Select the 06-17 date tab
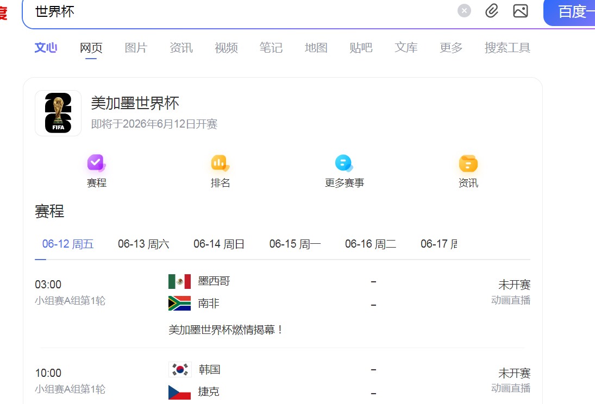Viewport: 595px width, 404px height. tap(439, 244)
